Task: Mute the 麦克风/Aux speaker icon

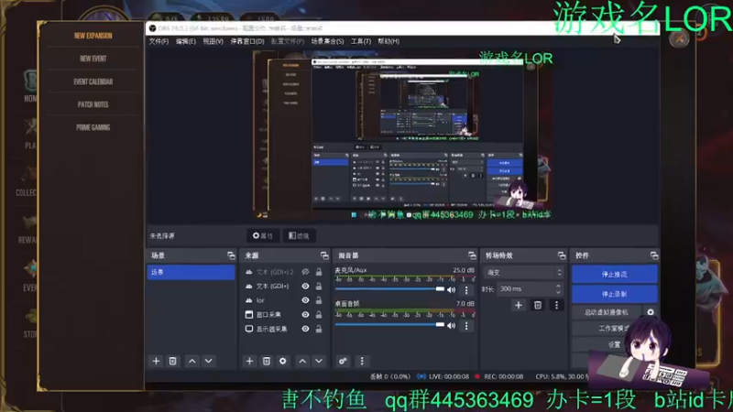Action: coord(452,290)
